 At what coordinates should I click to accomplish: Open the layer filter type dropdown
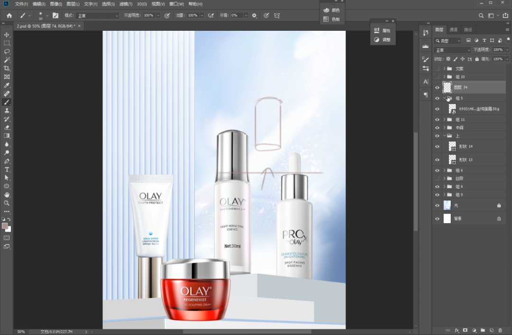tap(448, 41)
